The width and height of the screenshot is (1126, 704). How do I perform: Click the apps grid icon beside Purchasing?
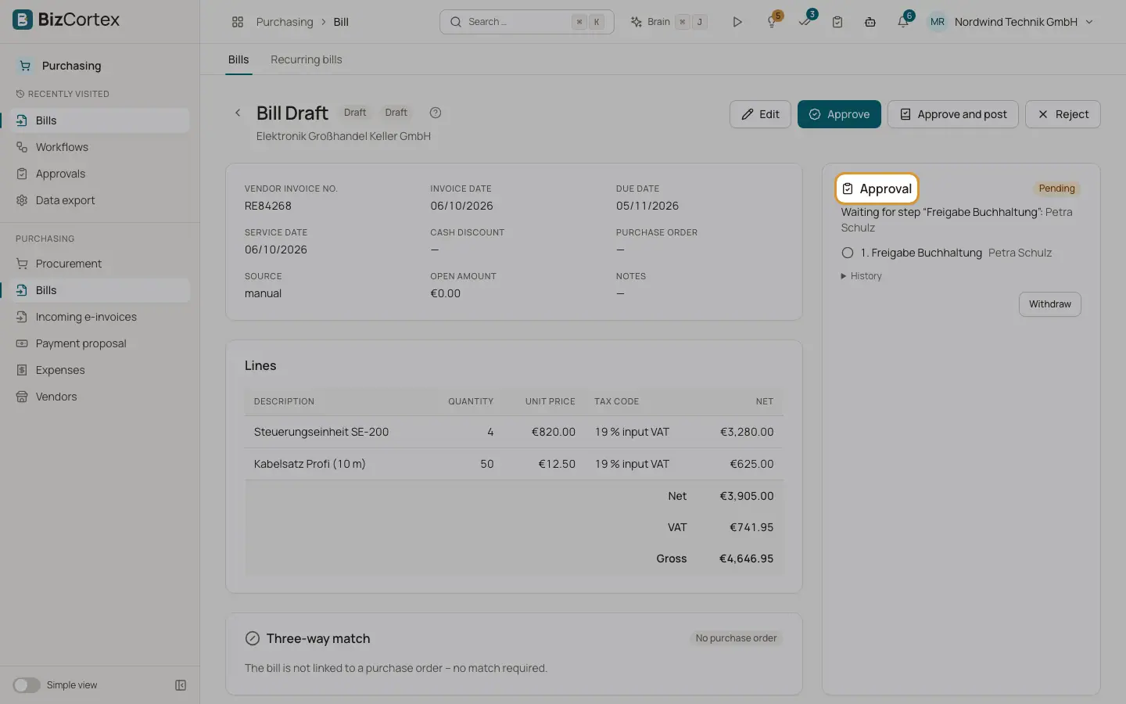coord(238,22)
